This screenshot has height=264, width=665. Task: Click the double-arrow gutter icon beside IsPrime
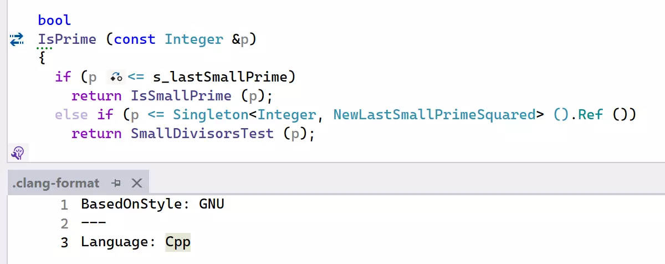point(17,39)
